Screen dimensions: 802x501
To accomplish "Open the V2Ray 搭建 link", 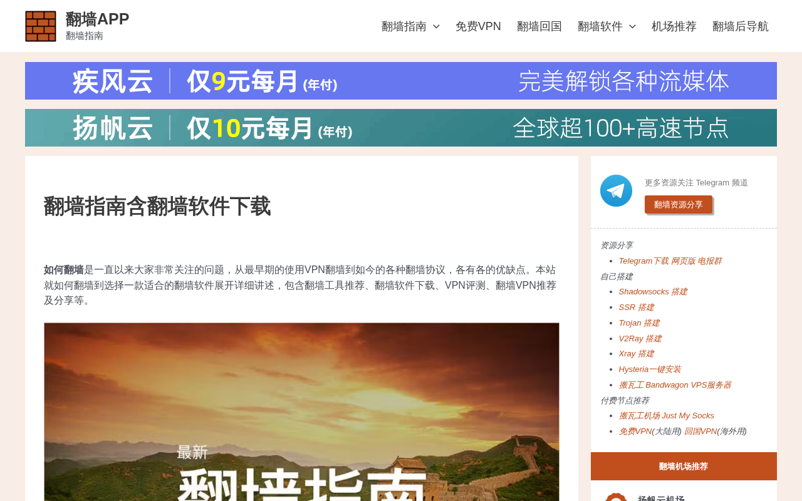I will (640, 339).
